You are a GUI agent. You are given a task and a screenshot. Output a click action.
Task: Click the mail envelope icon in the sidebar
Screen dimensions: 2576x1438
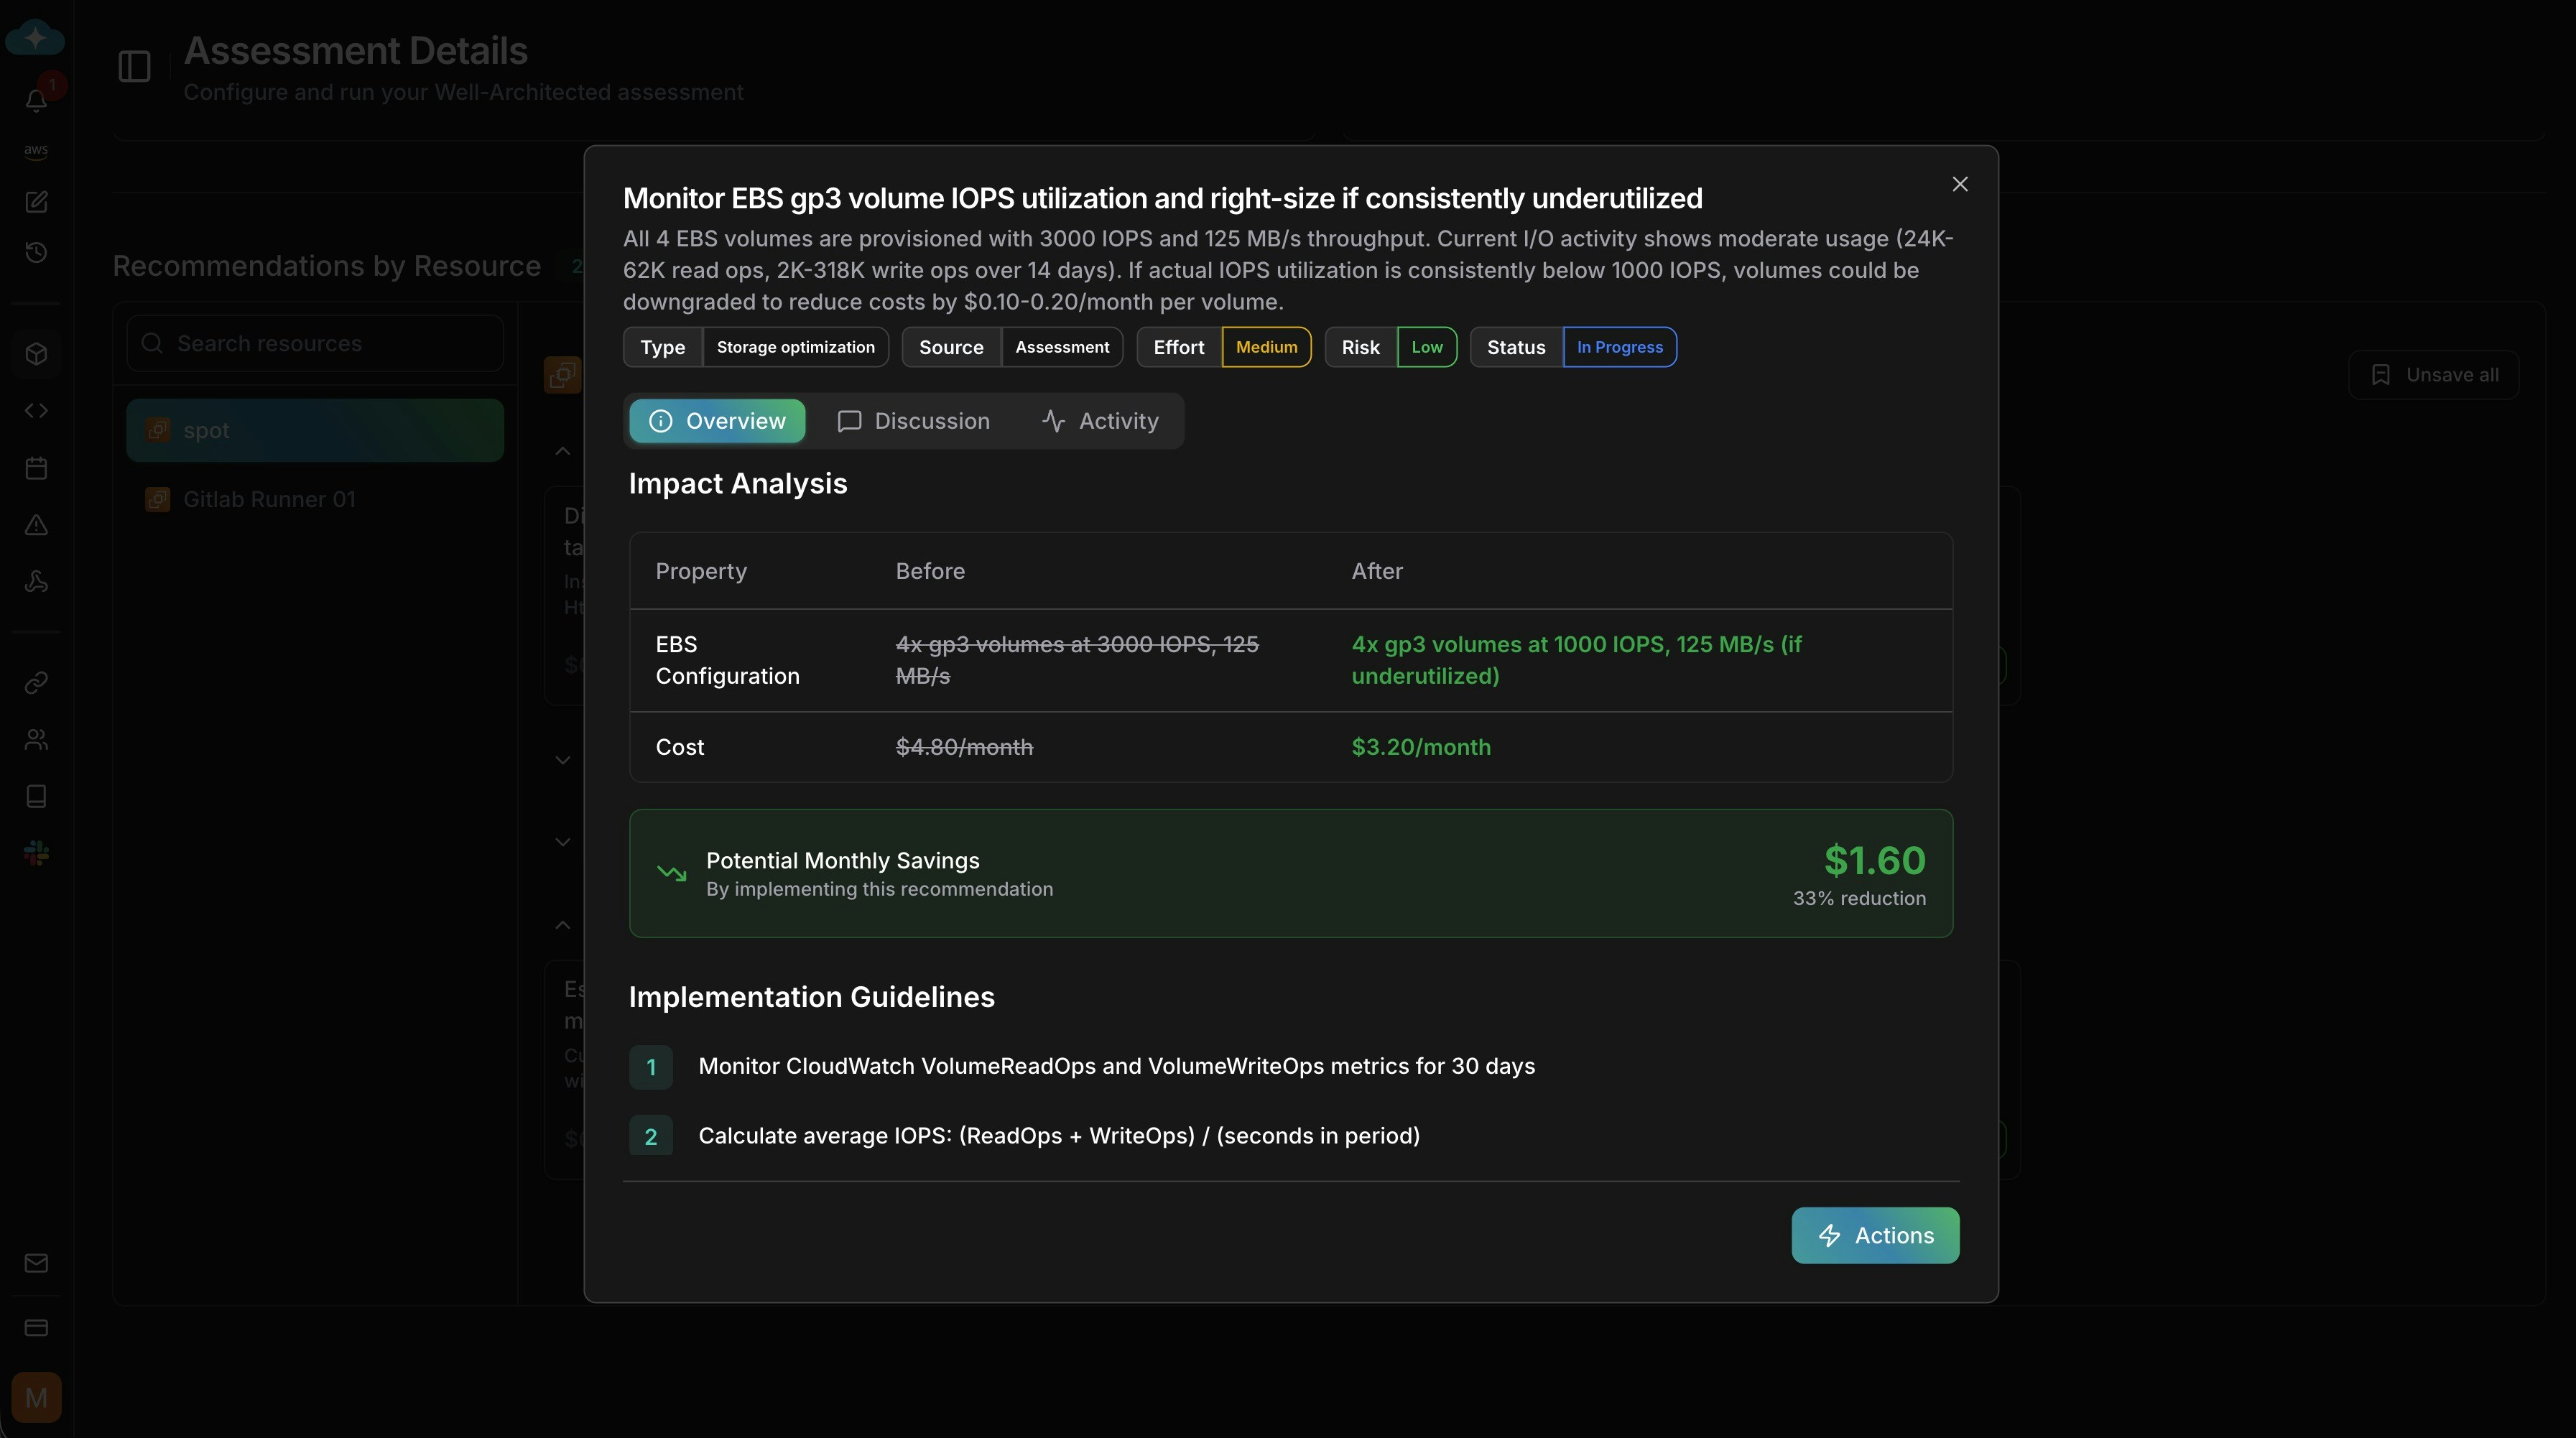click(36, 1263)
